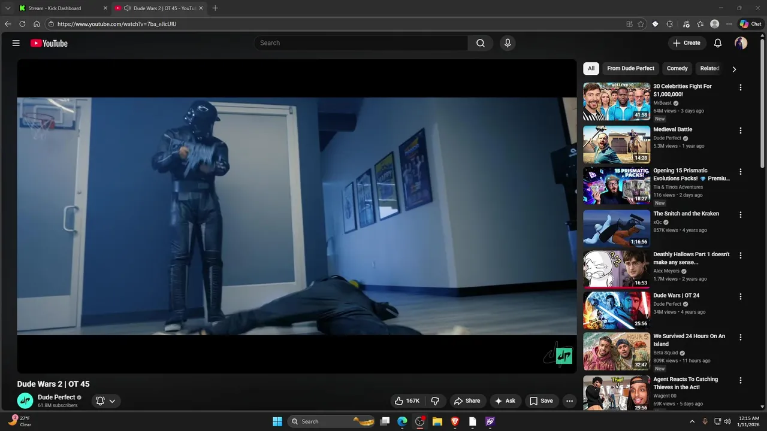Reload the page in the browser
Image resolution: width=767 pixels, height=431 pixels.
point(22,24)
